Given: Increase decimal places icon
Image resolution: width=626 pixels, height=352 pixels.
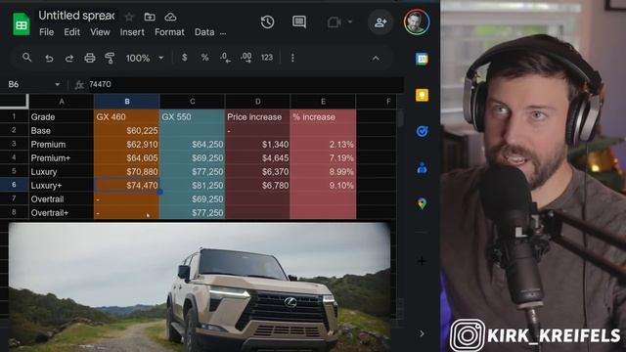Looking at the screenshot, I should 246,58.
